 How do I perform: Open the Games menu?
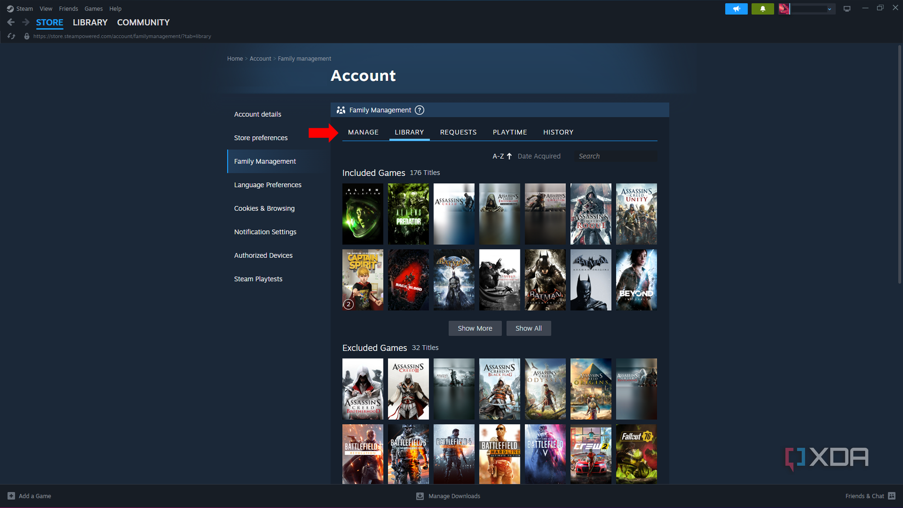[94, 9]
